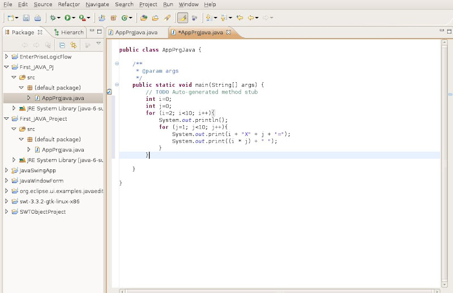Image resolution: width=453 pixels, height=293 pixels.
Task: Expand the EnterPriseLogicFlow project node
Action: (6, 57)
